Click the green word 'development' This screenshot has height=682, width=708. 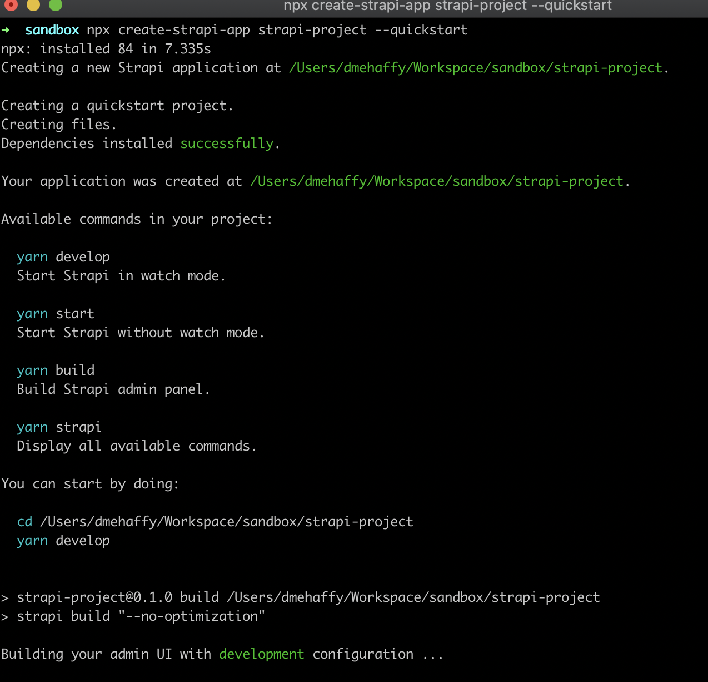[262, 654]
